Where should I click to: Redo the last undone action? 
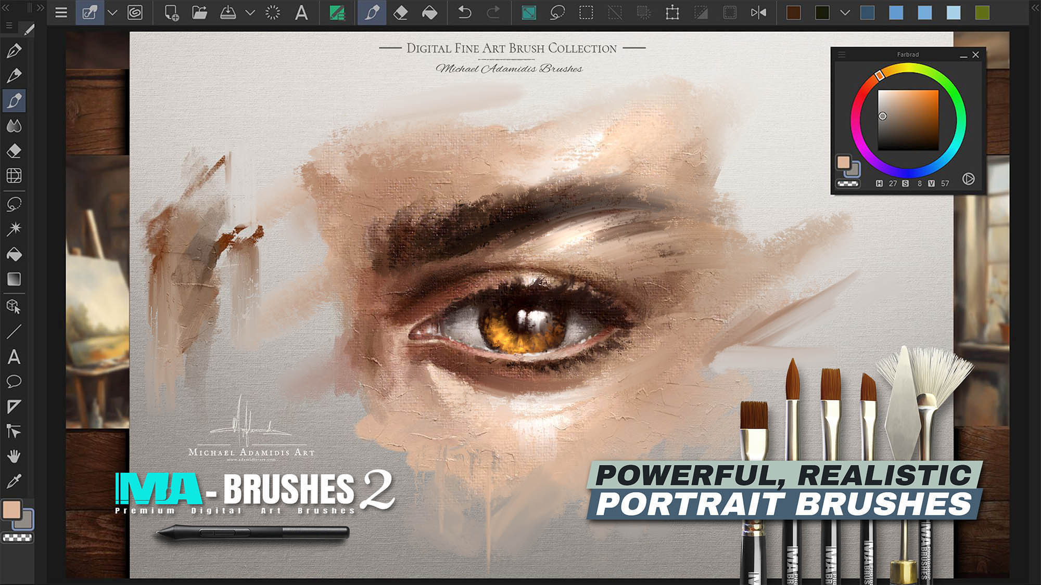tap(493, 12)
